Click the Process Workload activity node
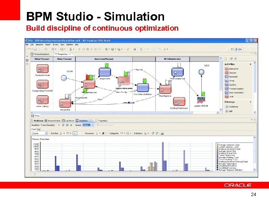This screenshot has width=269, height=202. click(43, 69)
